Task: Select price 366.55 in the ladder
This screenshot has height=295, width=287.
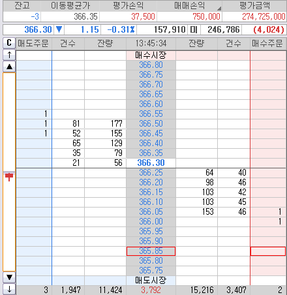Action: pyautogui.click(x=151, y=114)
